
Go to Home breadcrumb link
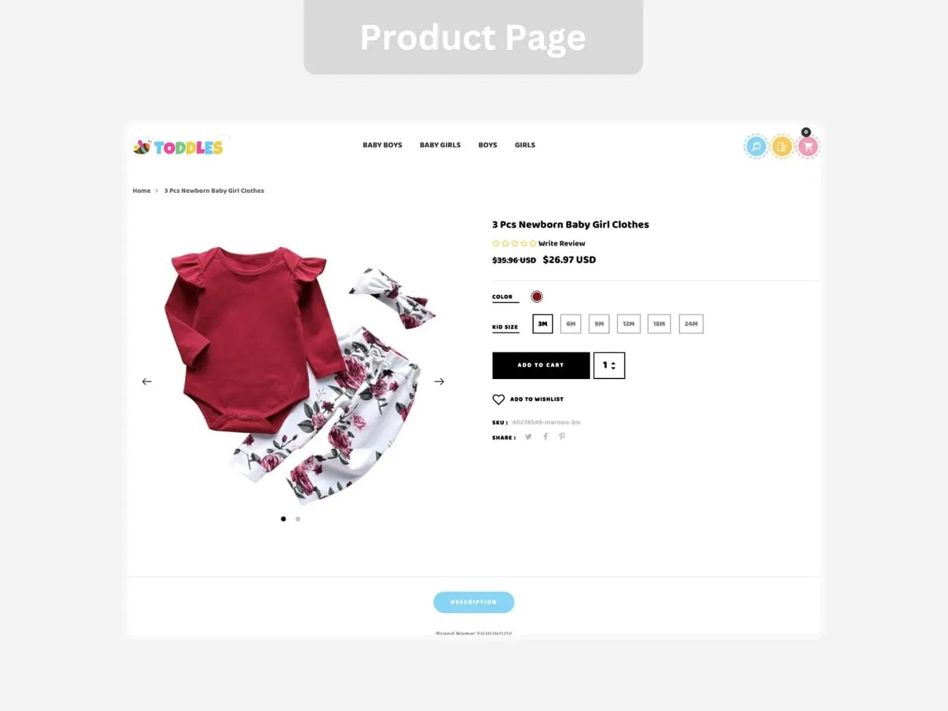[142, 191]
